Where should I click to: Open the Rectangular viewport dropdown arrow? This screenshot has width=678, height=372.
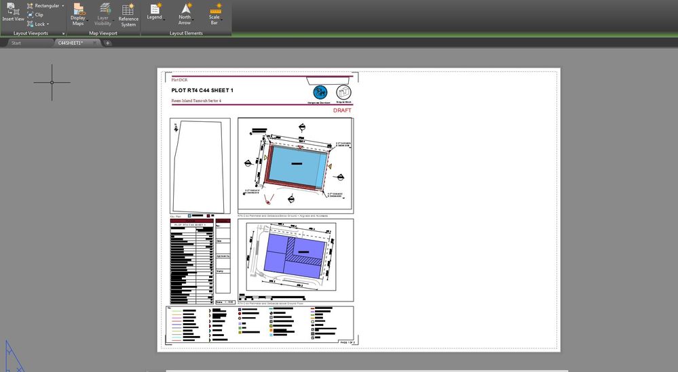[63, 5]
